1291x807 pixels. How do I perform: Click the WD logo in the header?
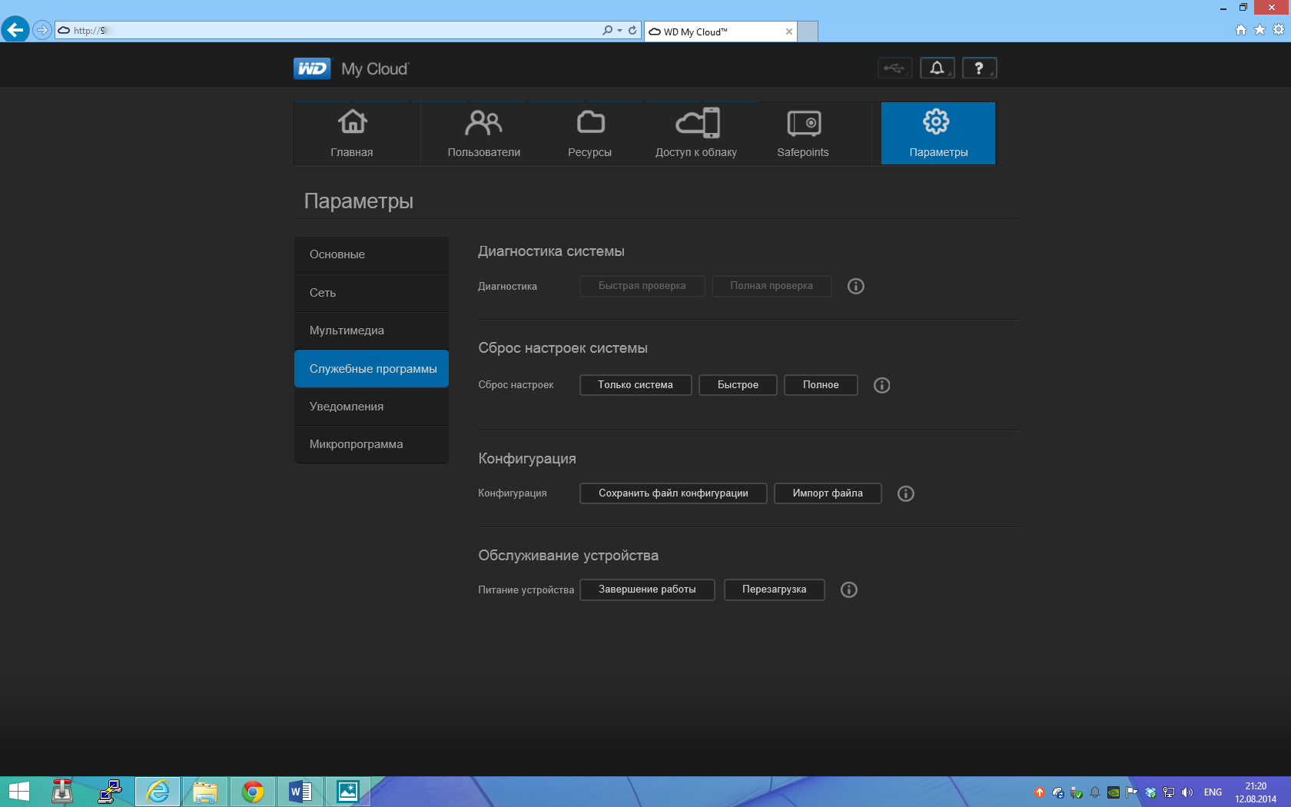tap(312, 68)
